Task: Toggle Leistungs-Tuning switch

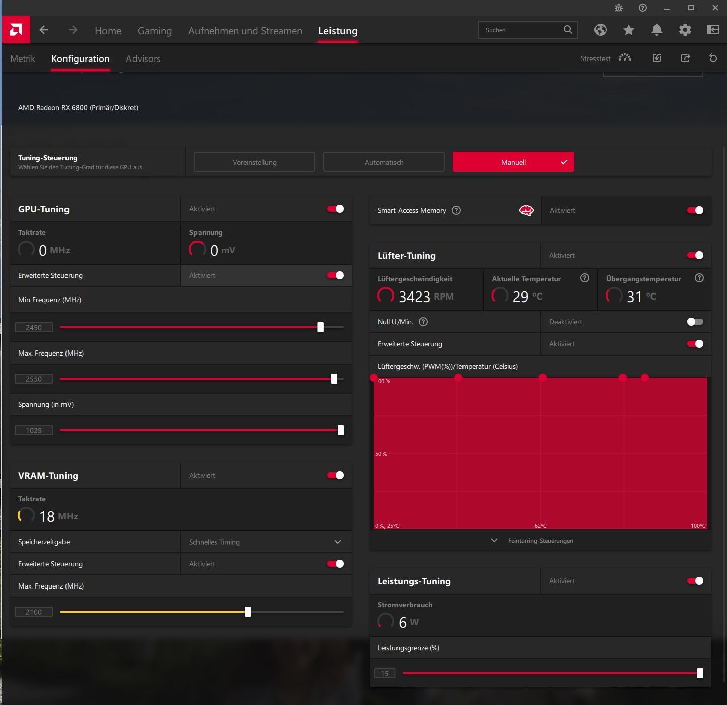Action: [695, 581]
